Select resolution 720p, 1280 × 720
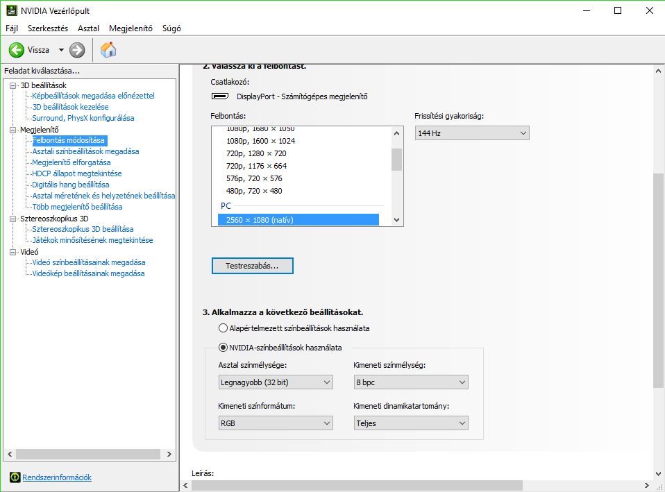 click(256, 153)
